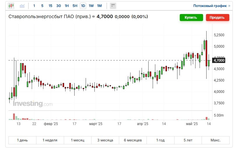The image size is (236, 149).
Task: Click the 4,0000 price axis label
Action: [x=219, y=92]
